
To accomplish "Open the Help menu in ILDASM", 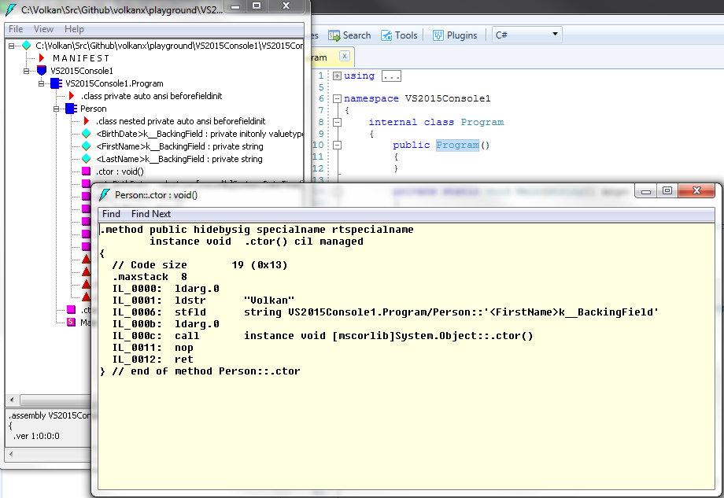I will point(74,29).
